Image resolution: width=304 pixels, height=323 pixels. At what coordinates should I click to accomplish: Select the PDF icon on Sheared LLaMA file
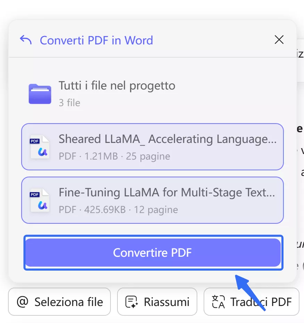(x=39, y=147)
